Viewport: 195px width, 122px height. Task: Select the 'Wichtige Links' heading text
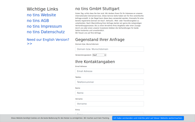click(x=43, y=9)
